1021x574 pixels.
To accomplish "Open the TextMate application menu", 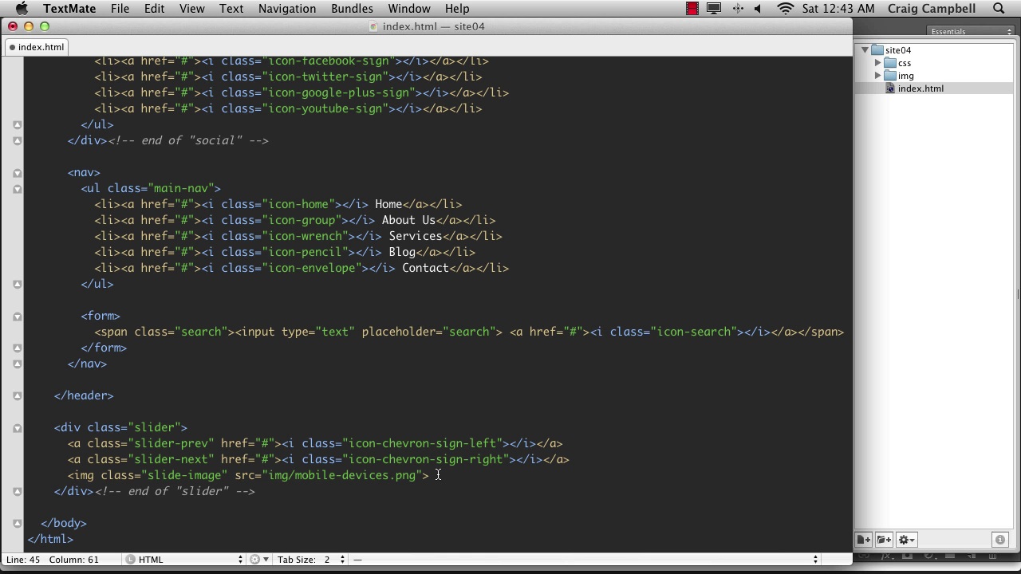I will click(69, 9).
